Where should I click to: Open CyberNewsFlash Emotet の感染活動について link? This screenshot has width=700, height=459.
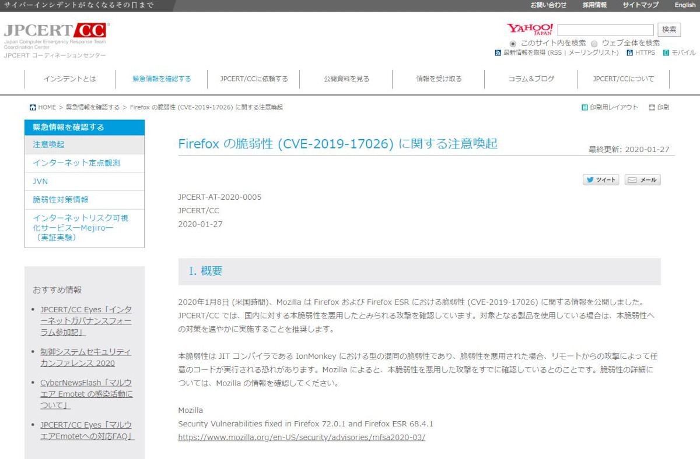pos(86,394)
